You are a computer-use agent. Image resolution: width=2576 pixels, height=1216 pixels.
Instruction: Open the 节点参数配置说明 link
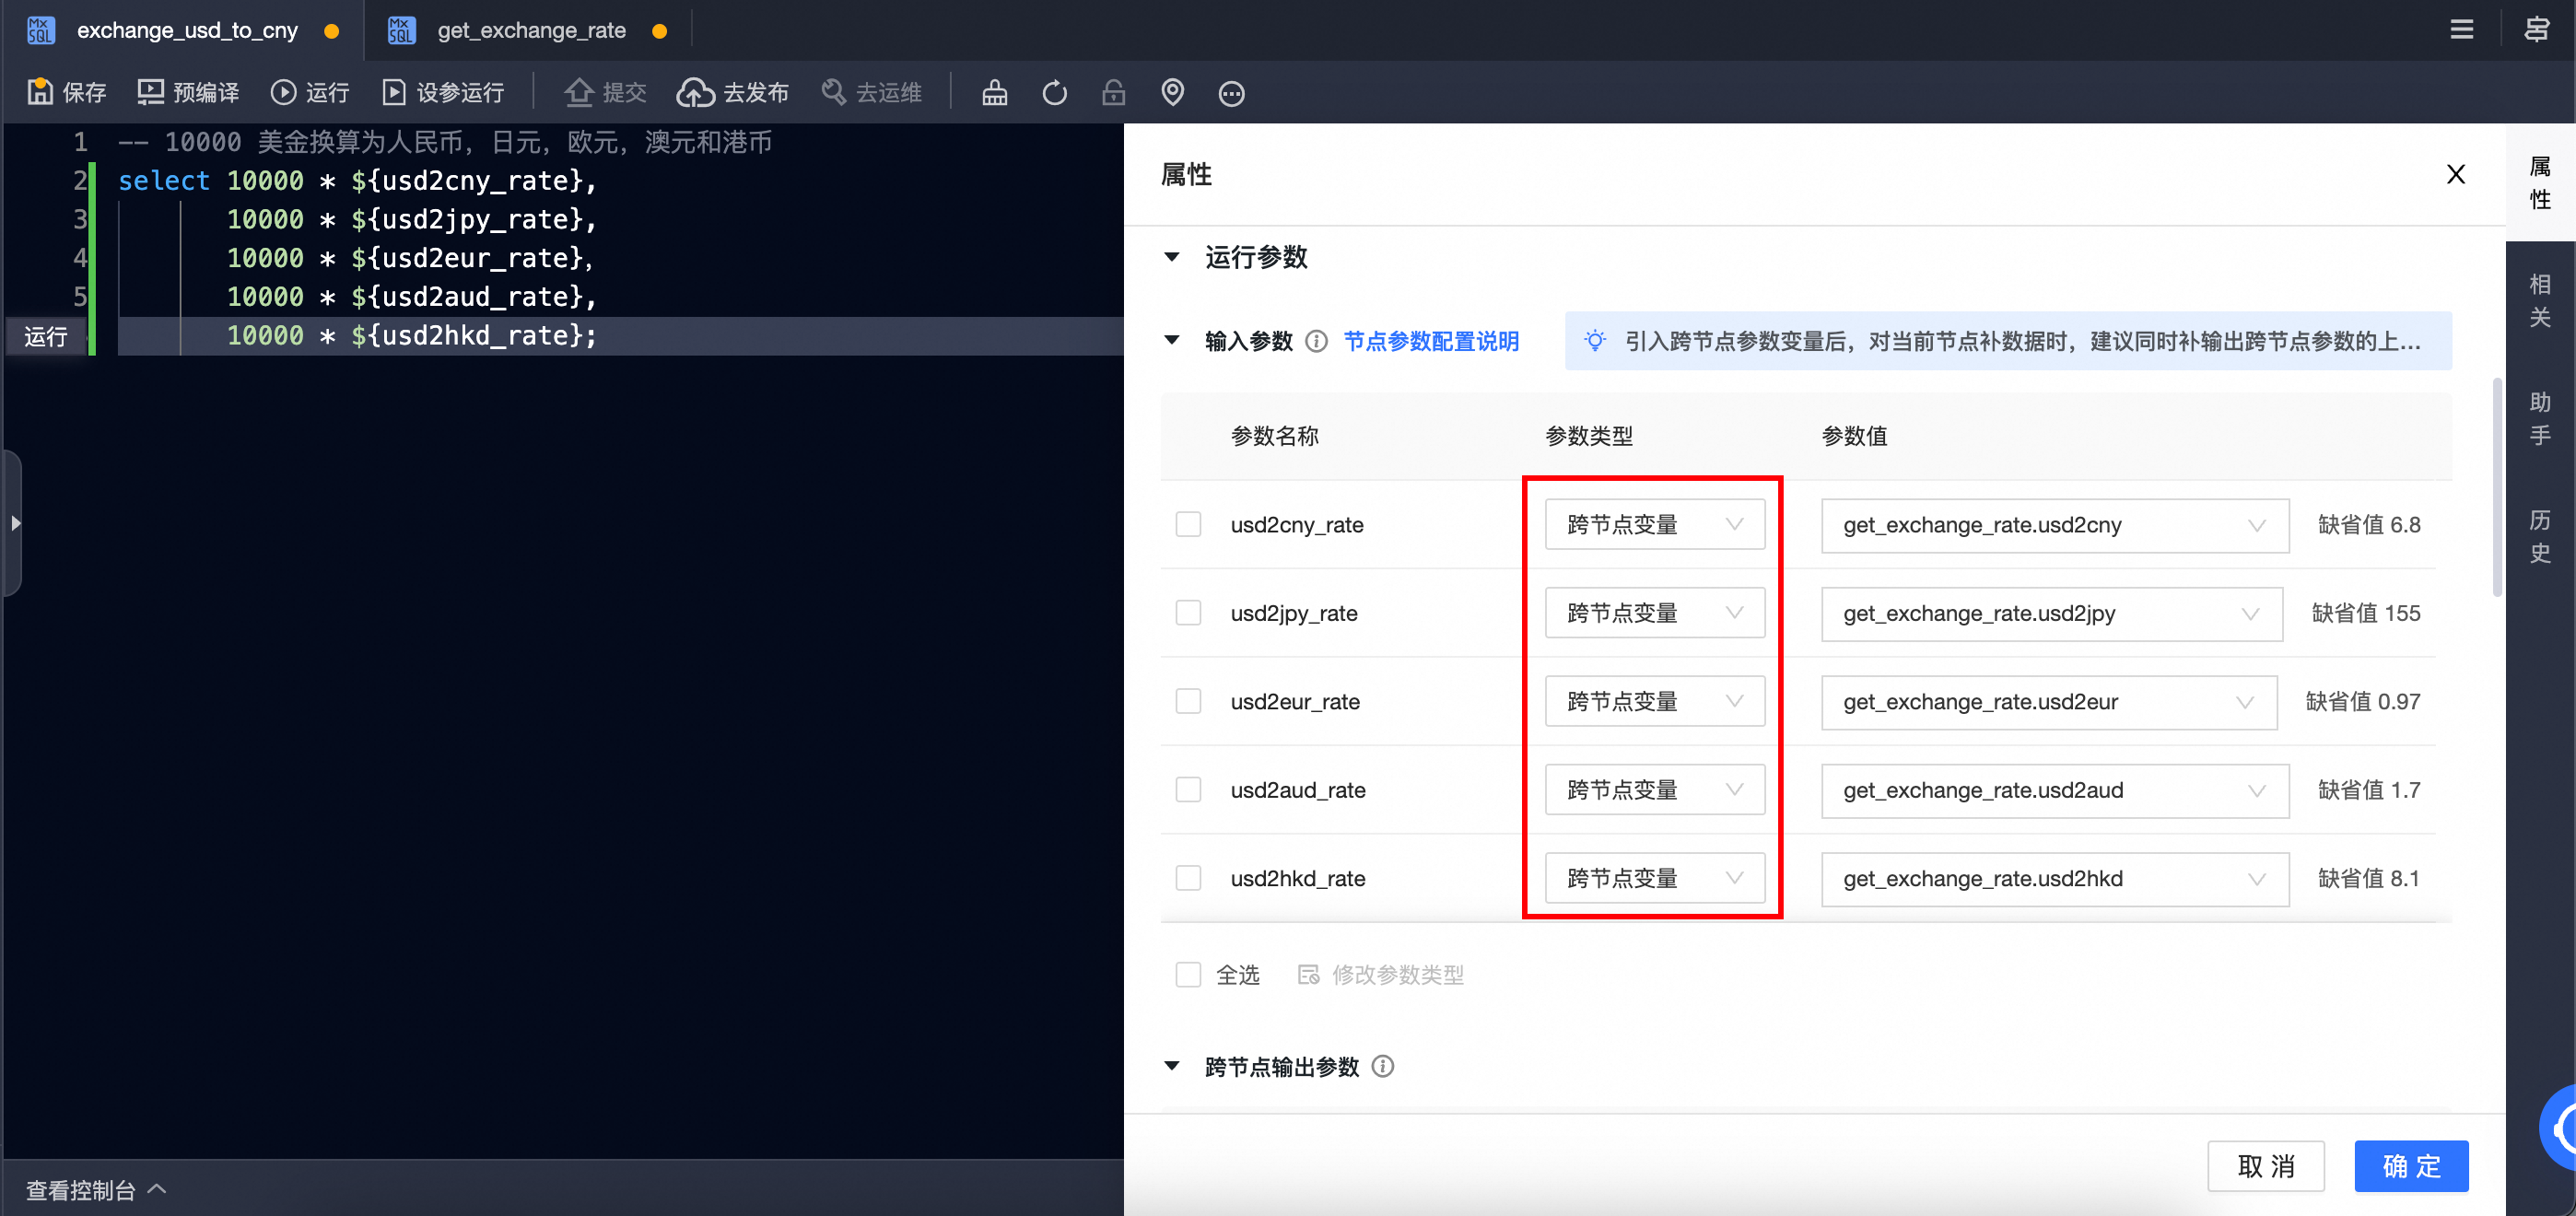click(1431, 341)
